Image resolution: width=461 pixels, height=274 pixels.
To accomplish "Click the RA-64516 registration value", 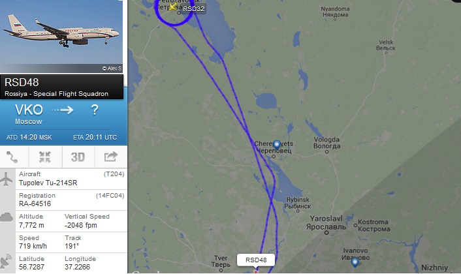I will point(35,204).
